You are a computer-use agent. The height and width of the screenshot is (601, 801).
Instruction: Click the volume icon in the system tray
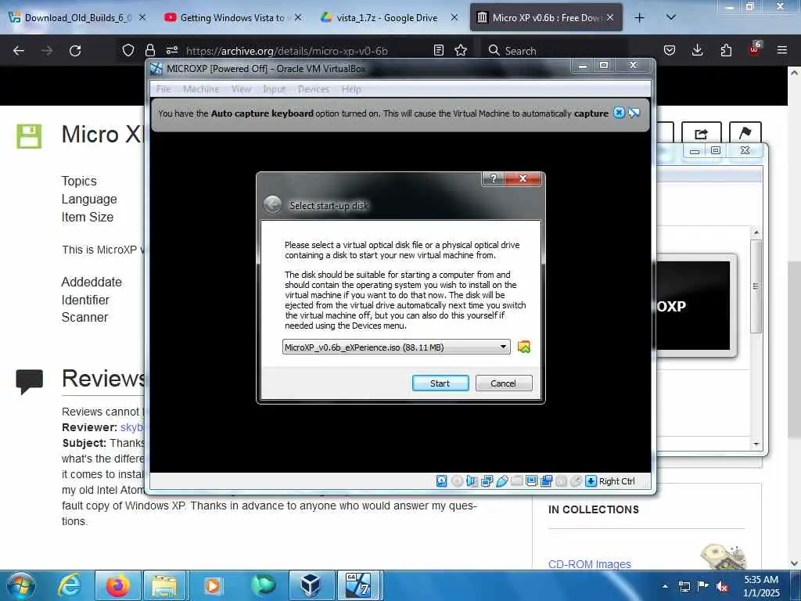point(722,586)
